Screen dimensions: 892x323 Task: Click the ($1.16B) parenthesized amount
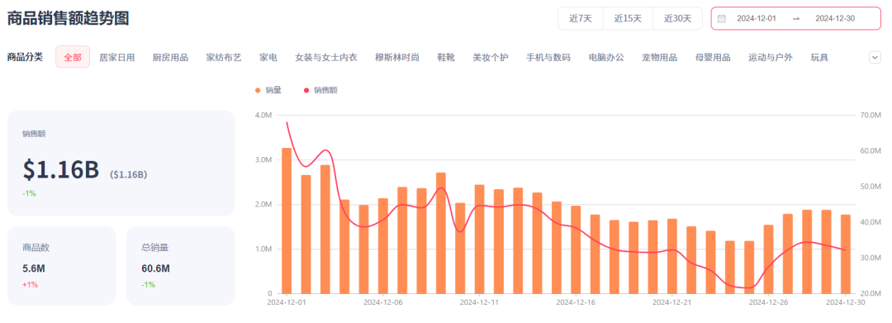(129, 174)
